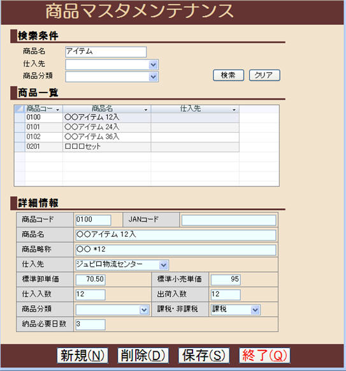Image resolution: width=346 pixels, height=371 pixels.
Task: Open the 課税 tax dropdown
Action: [255, 310]
